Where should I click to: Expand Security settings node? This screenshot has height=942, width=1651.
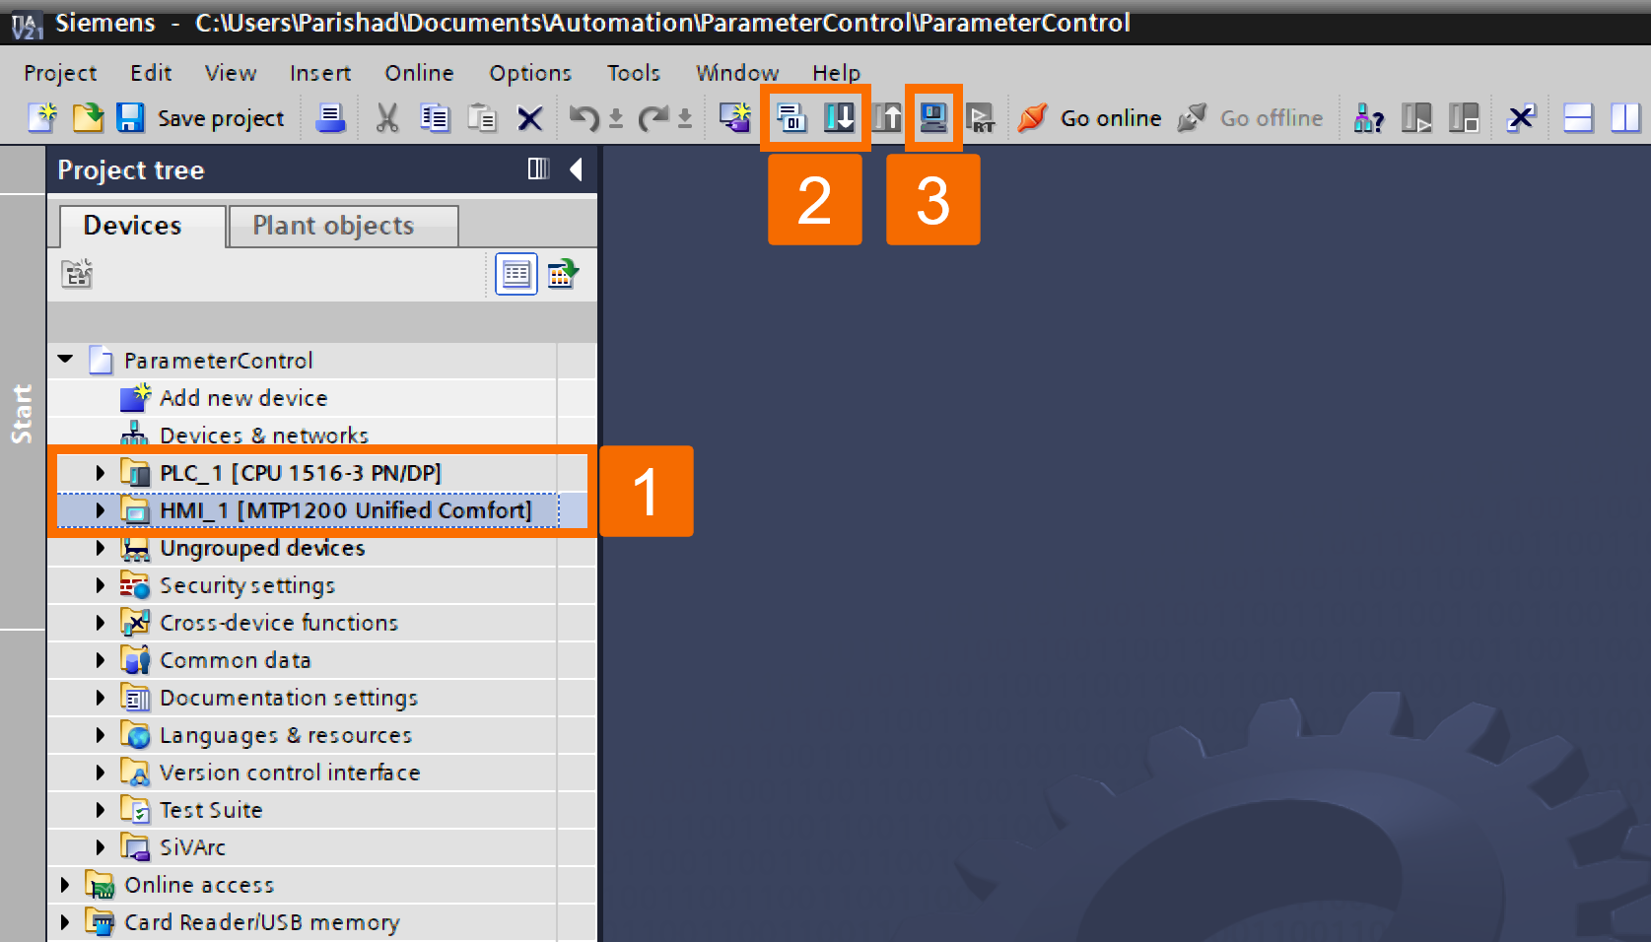pyautogui.click(x=100, y=585)
